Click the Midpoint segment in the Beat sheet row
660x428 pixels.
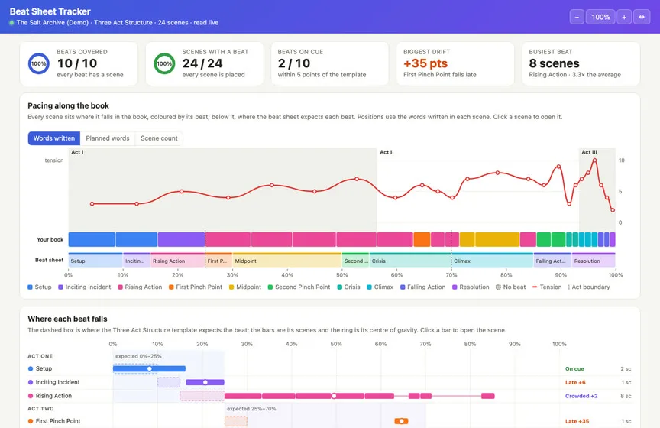[287, 261]
